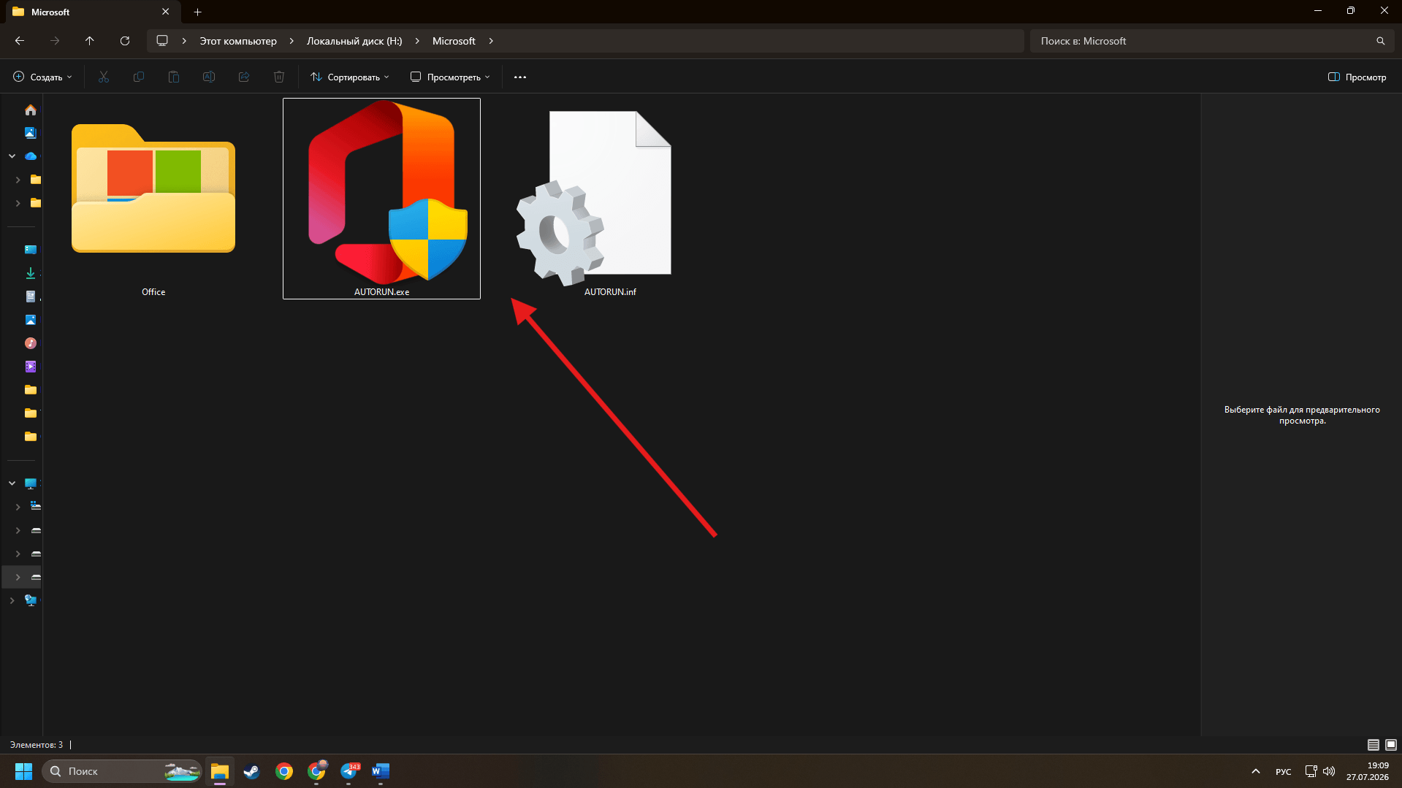Collapse the This PC tree node
Image resolution: width=1402 pixels, height=788 pixels.
coord(12,483)
